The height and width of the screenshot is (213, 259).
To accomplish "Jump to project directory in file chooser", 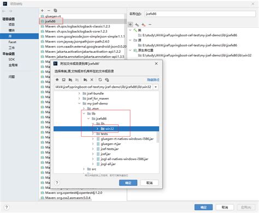I will (70, 80).
